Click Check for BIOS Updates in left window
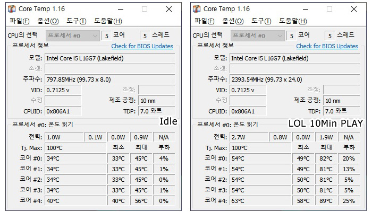372x212 pixels. coord(142,46)
